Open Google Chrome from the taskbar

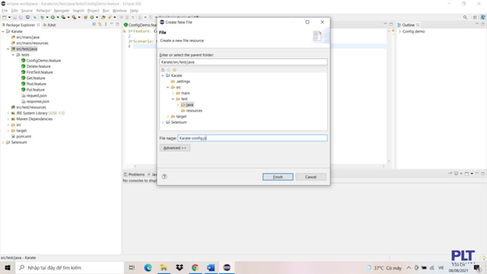(195, 267)
